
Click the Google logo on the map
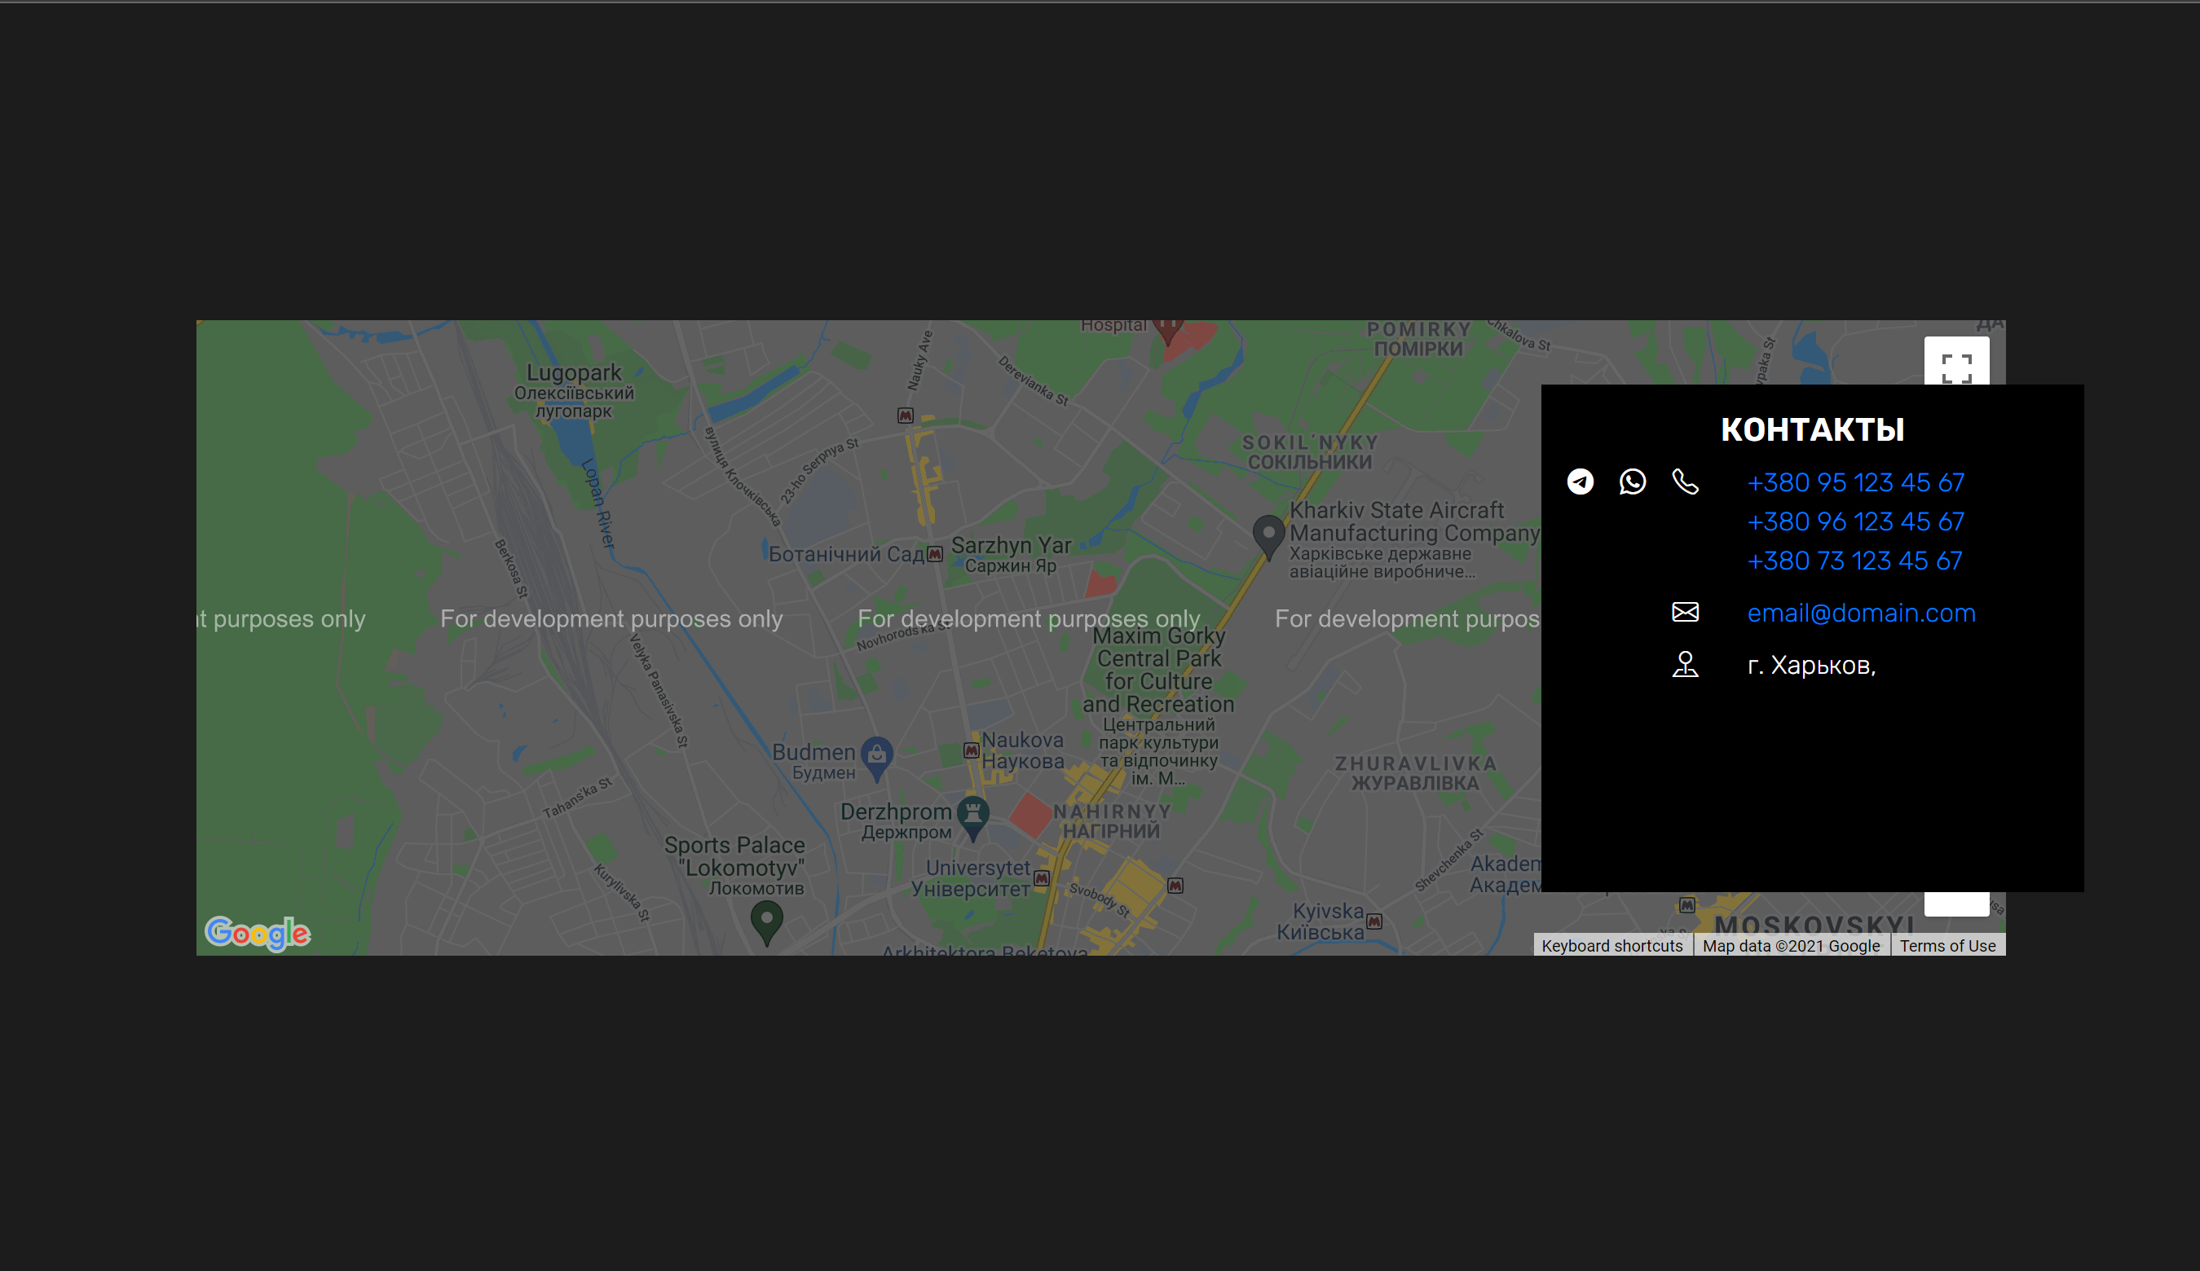(x=258, y=934)
